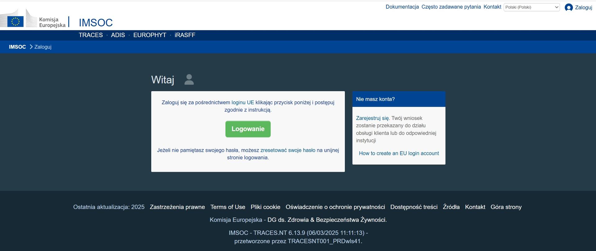Open Zastrzeżenia prawne footer link
This screenshot has height=251, width=596.
click(x=177, y=207)
